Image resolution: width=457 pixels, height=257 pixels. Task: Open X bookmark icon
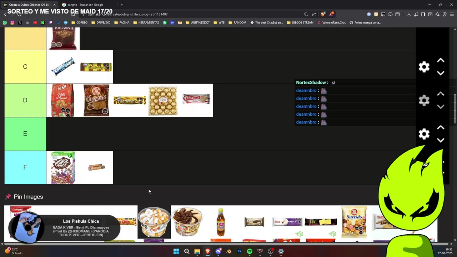[20, 22]
